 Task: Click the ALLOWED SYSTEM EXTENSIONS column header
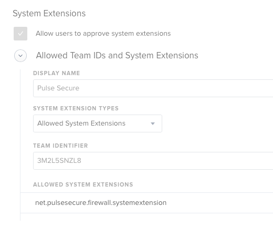coord(83,184)
